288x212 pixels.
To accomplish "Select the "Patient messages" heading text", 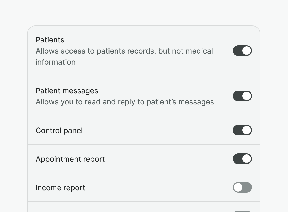I will point(67,91).
